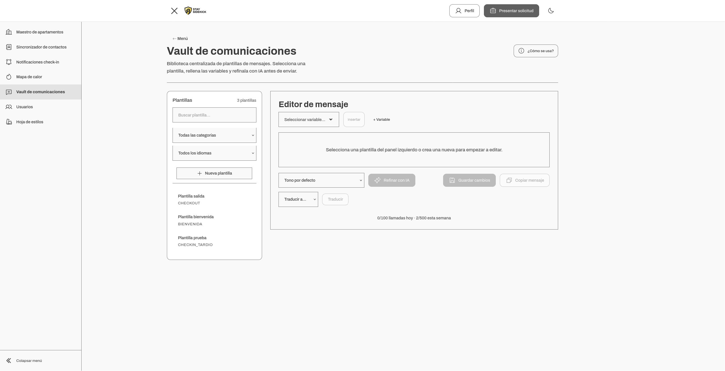Select the Plantilla bienvenida template
Viewport: 725px width, 371px height.
click(214, 220)
